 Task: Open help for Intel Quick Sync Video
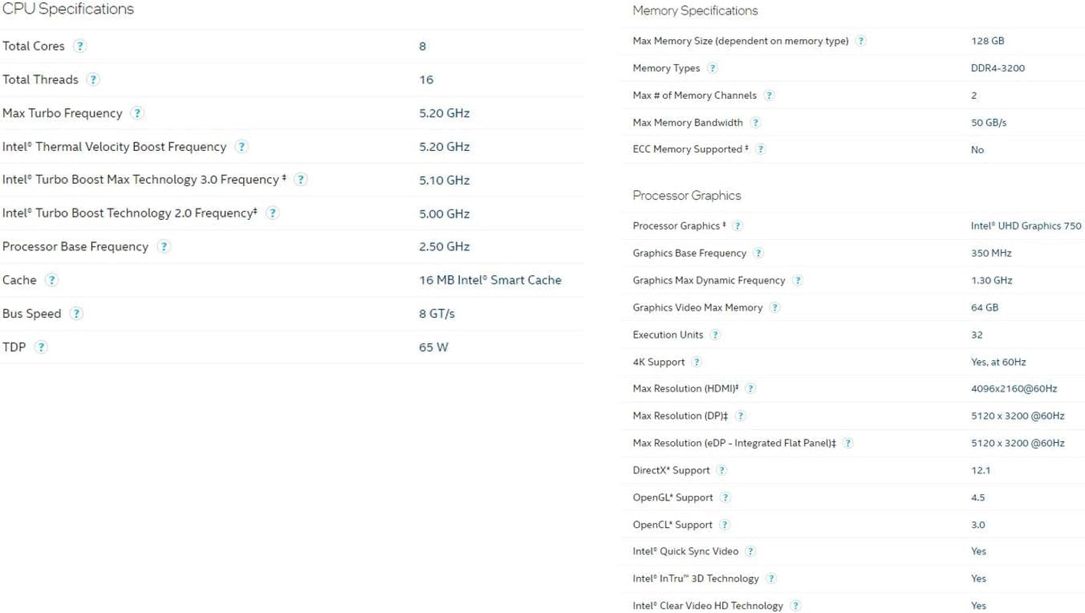[751, 552]
